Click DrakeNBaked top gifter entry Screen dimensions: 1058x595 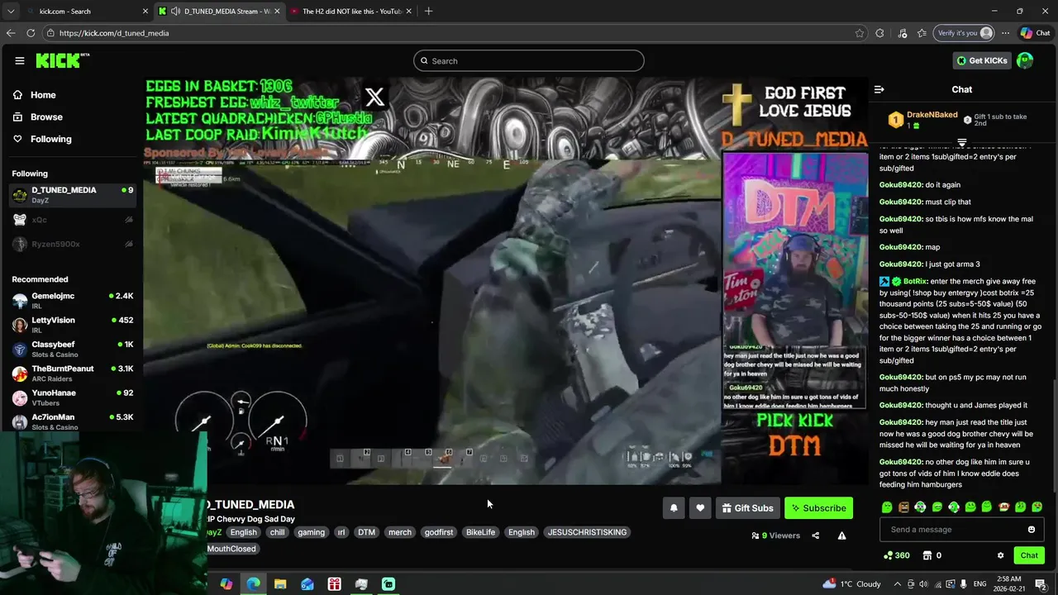click(x=922, y=120)
